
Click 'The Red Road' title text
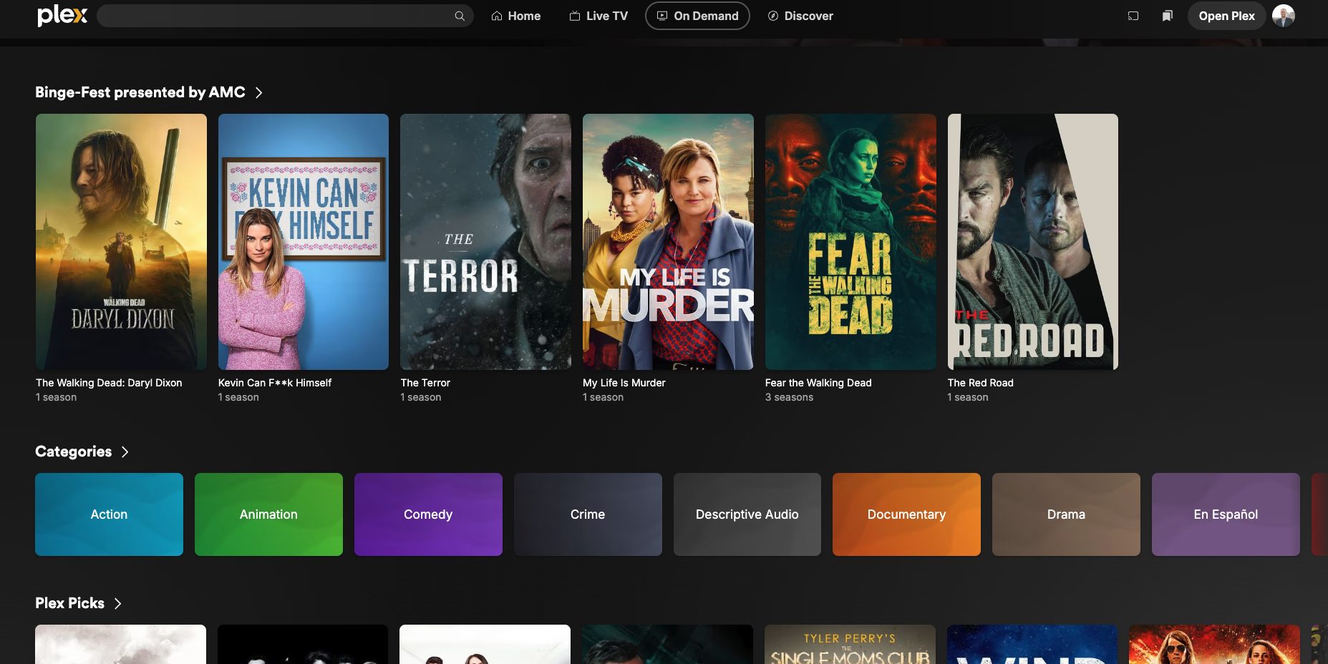tap(981, 383)
